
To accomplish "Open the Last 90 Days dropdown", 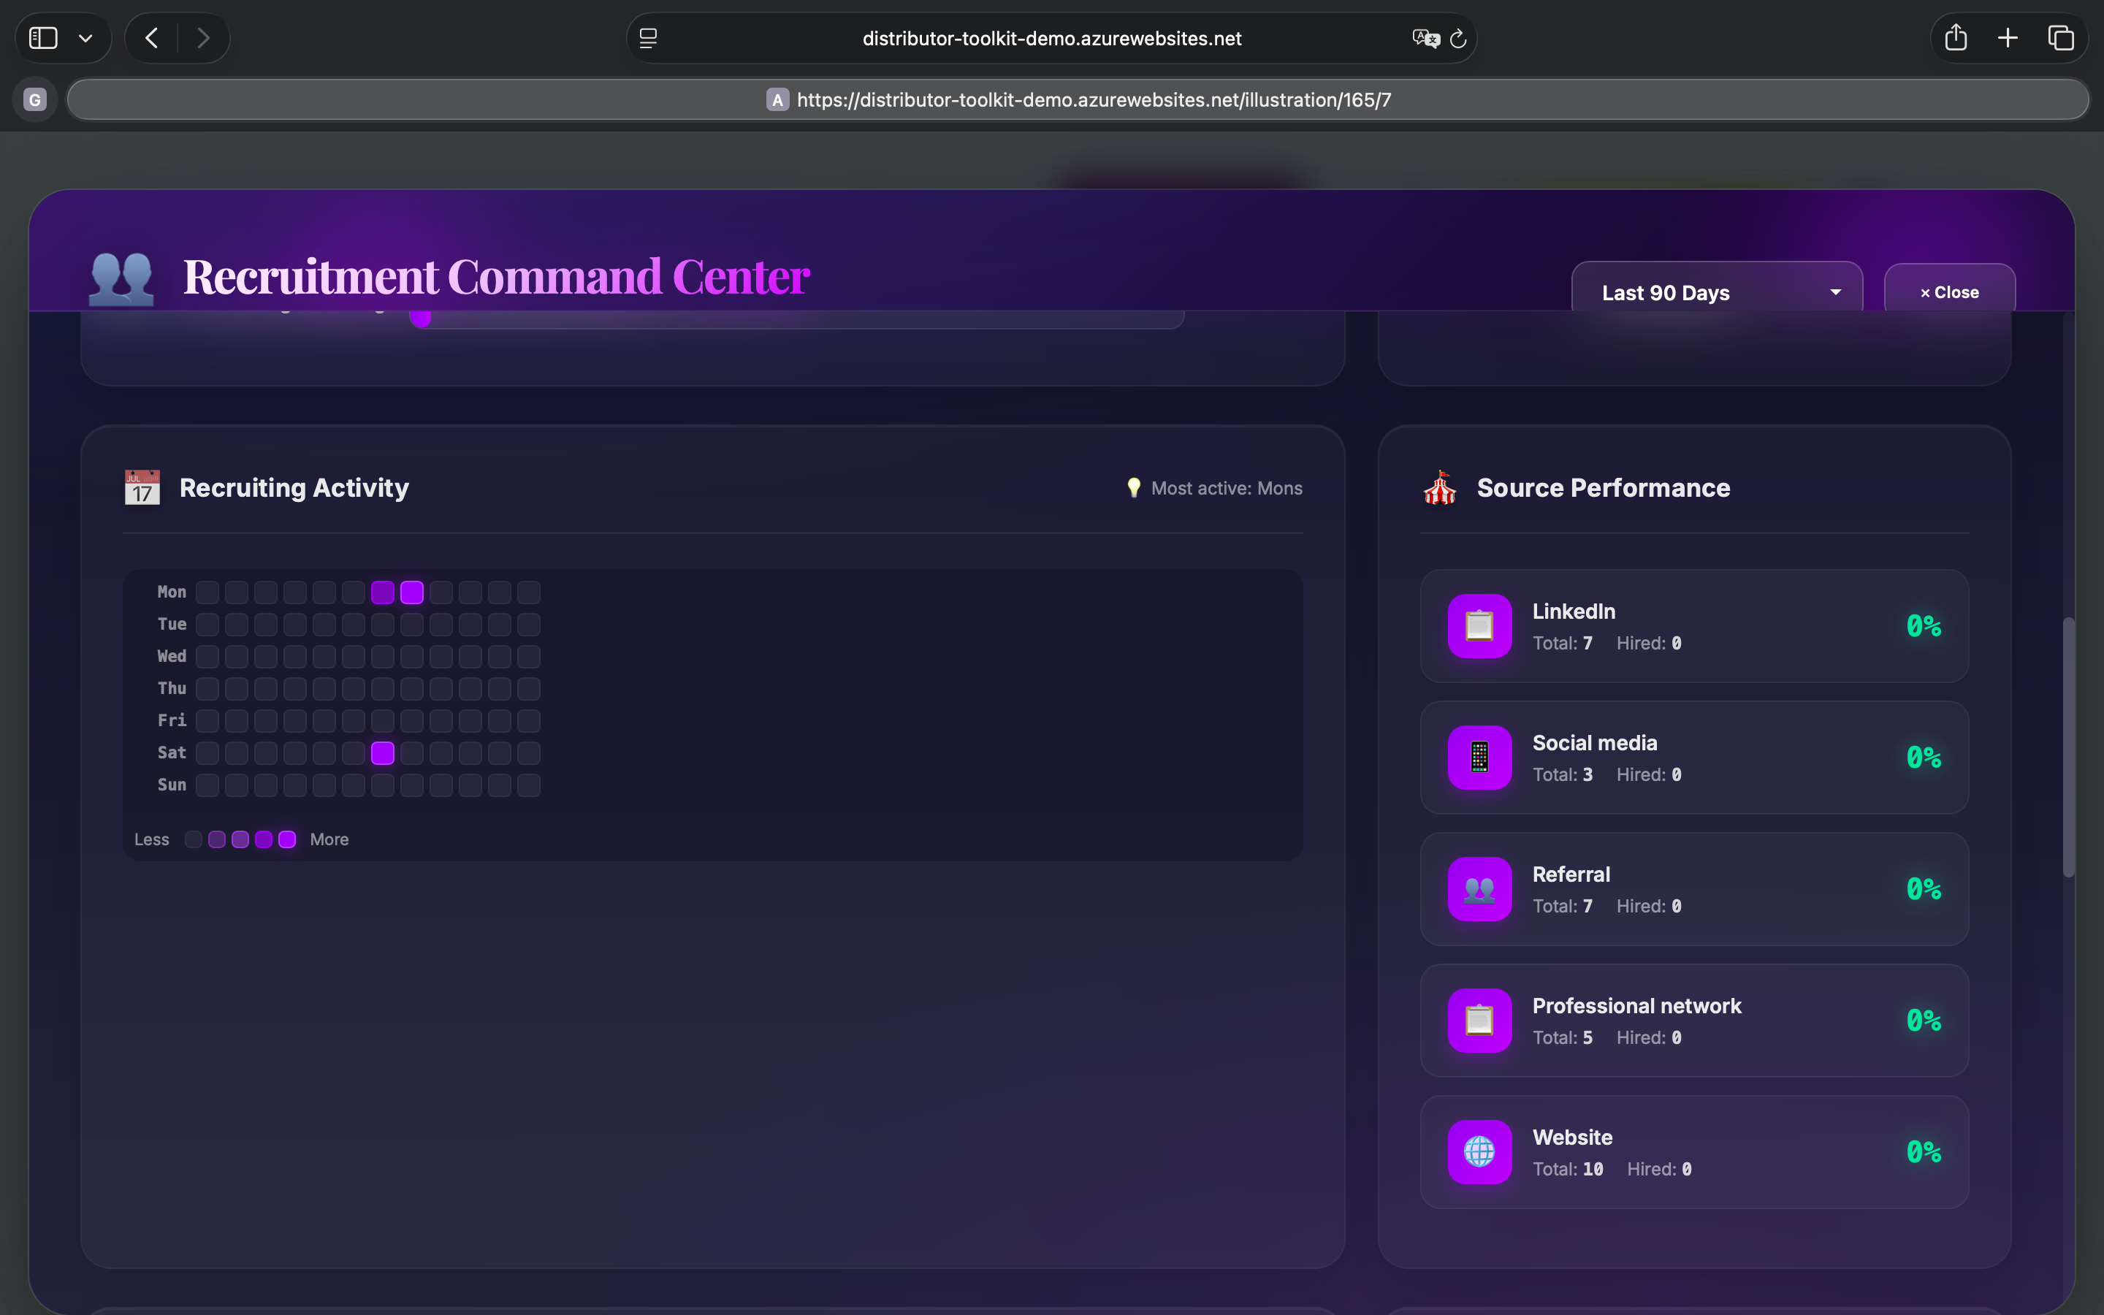I will [1717, 292].
